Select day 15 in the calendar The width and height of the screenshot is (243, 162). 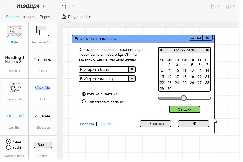[162, 77]
